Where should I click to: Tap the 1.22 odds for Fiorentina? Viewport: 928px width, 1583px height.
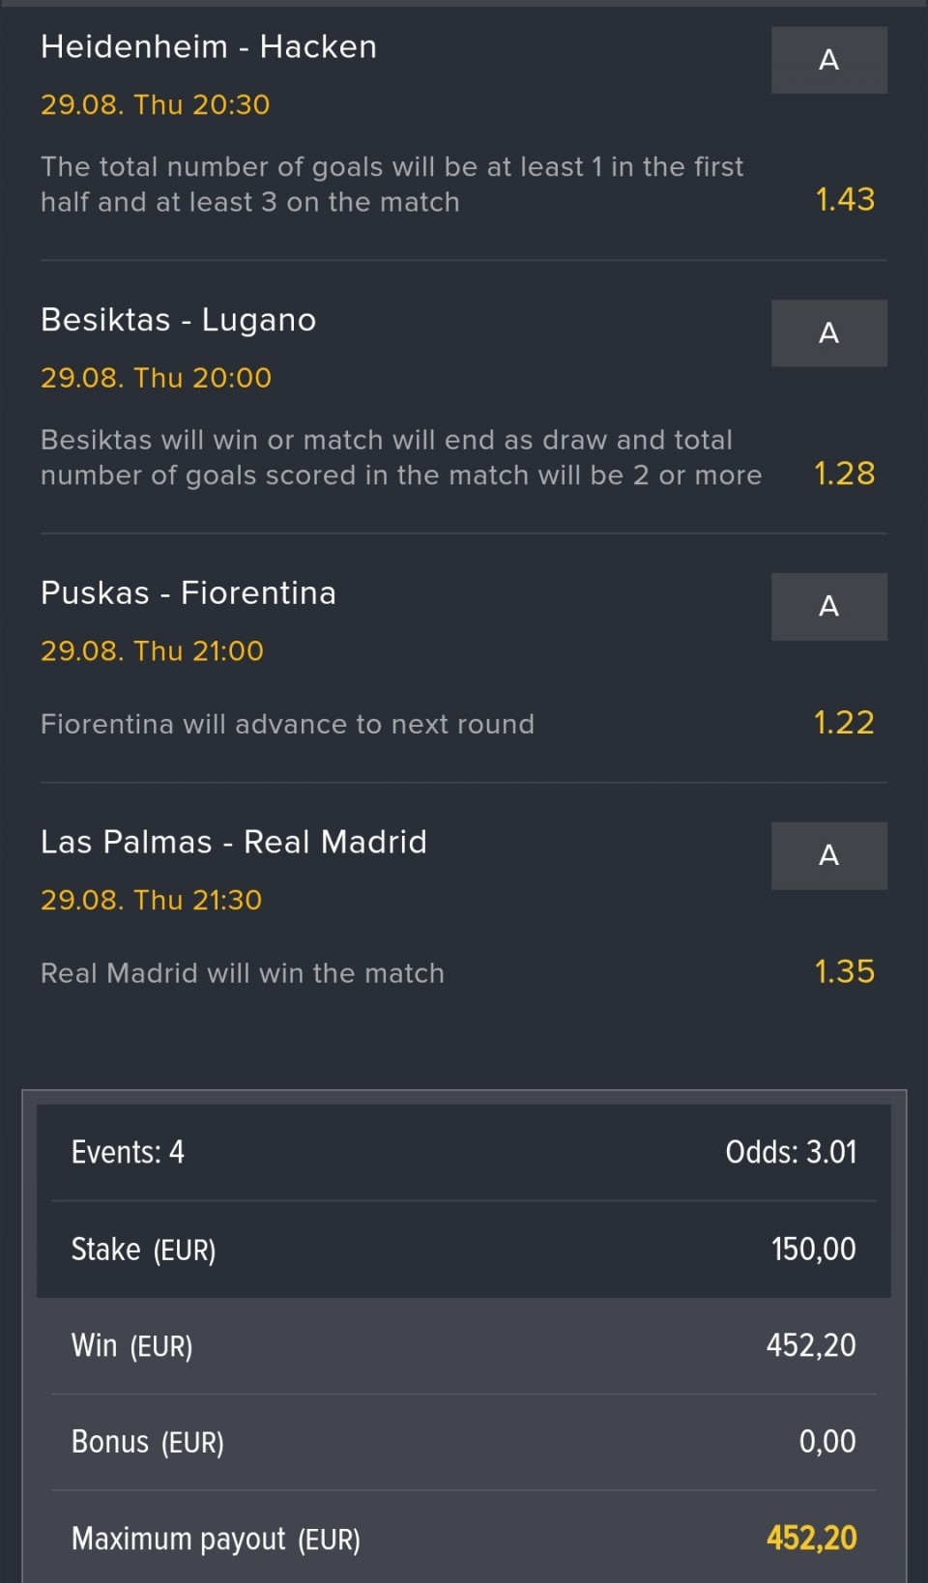tap(844, 723)
